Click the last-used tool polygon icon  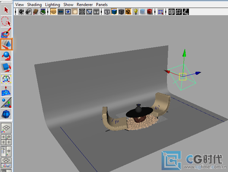(6, 114)
